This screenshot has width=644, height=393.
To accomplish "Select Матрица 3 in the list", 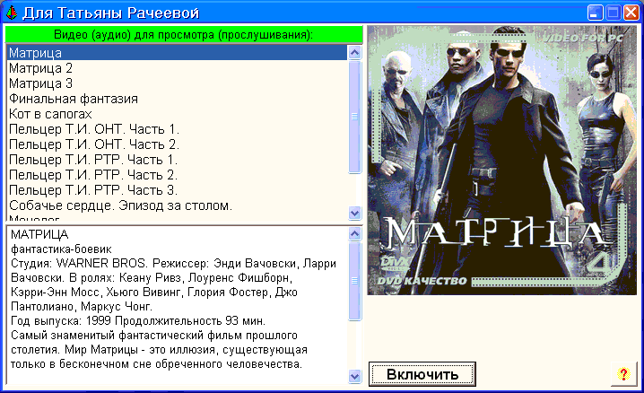I will [41, 83].
